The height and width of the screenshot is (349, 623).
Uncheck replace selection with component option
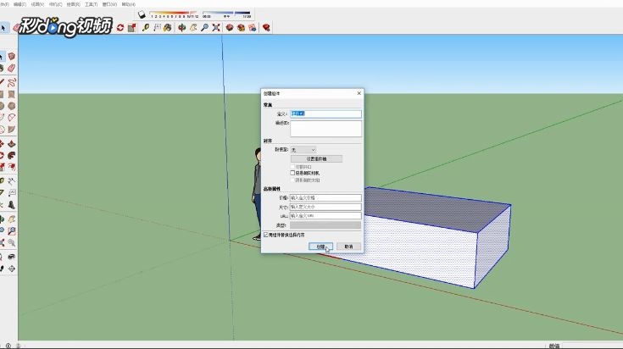pyautogui.click(x=266, y=235)
